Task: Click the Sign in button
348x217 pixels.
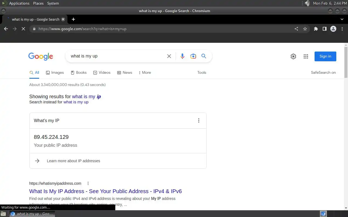Action: pyautogui.click(x=325, y=56)
